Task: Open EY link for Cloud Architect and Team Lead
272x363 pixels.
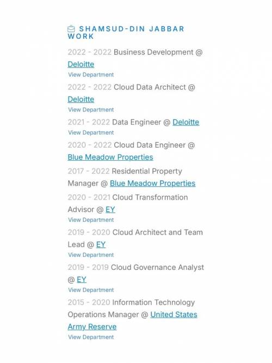Action: (101, 245)
